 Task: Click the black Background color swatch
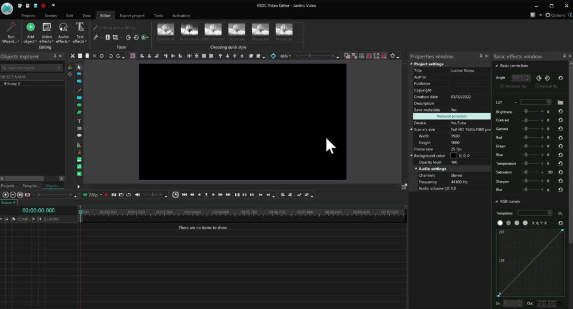453,156
